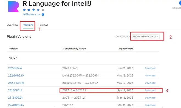Open version 231.8770.15 link
This screenshot has height=108, width=181.
tap(15, 90)
